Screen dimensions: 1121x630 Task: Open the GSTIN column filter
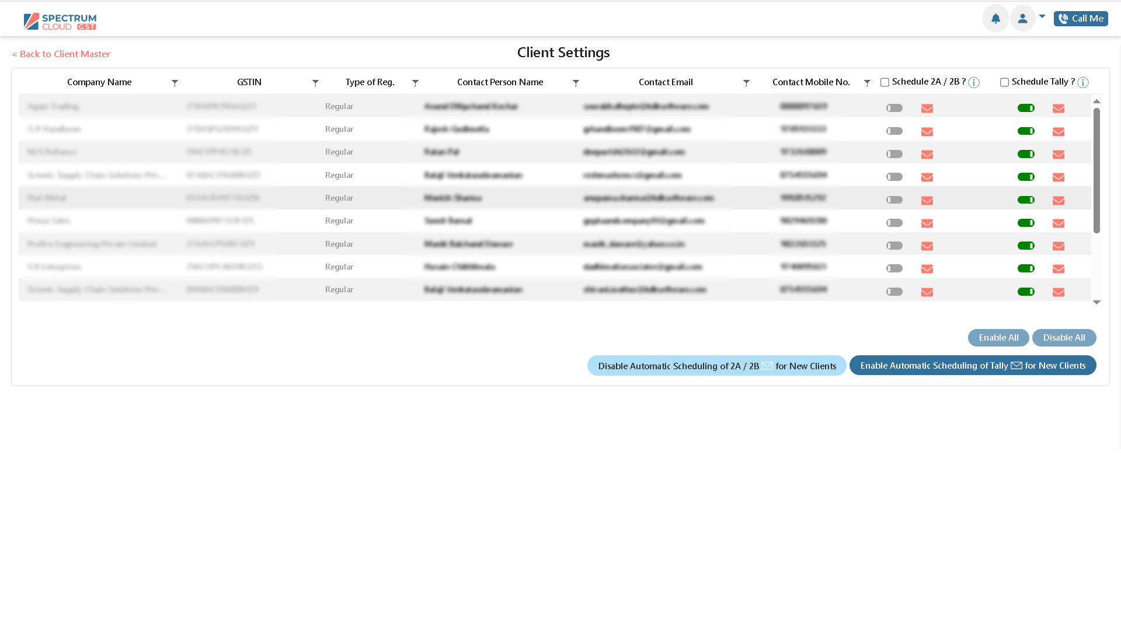tap(315, 83)
